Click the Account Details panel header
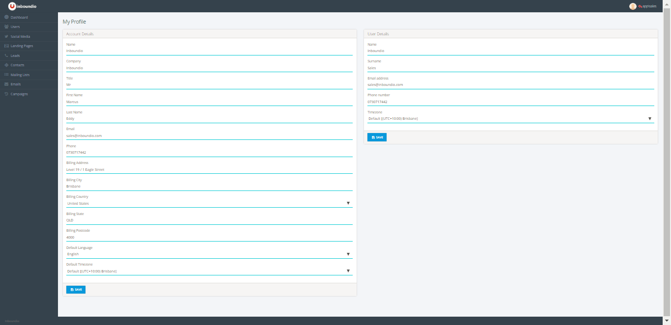This screenshot has height=325, width=671. pos(210,34)
